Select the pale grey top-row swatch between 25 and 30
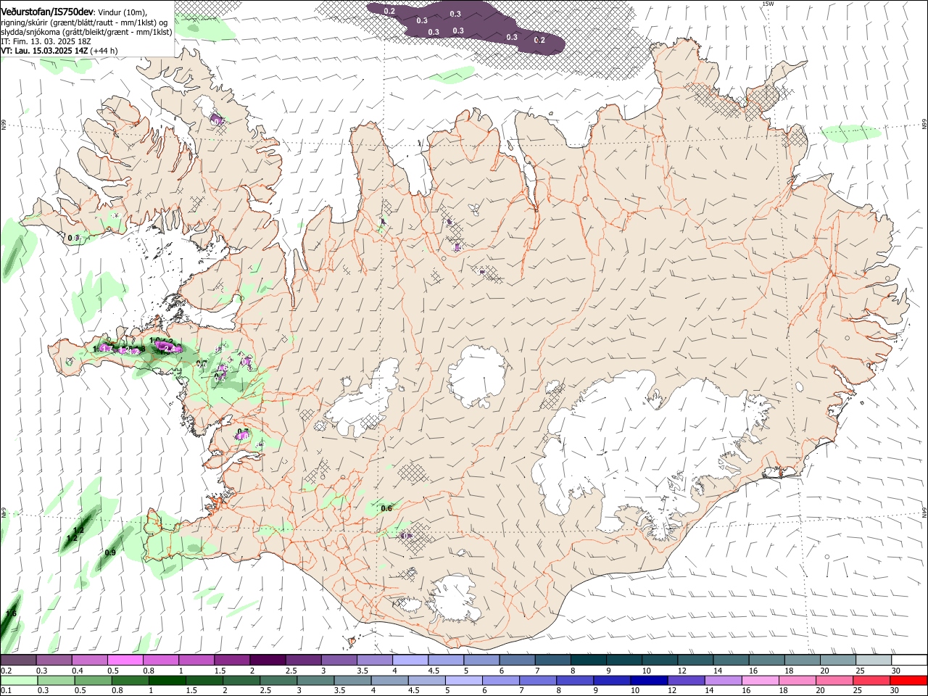The width and height of the screenshot is (928, 696). tap(874, 660)
